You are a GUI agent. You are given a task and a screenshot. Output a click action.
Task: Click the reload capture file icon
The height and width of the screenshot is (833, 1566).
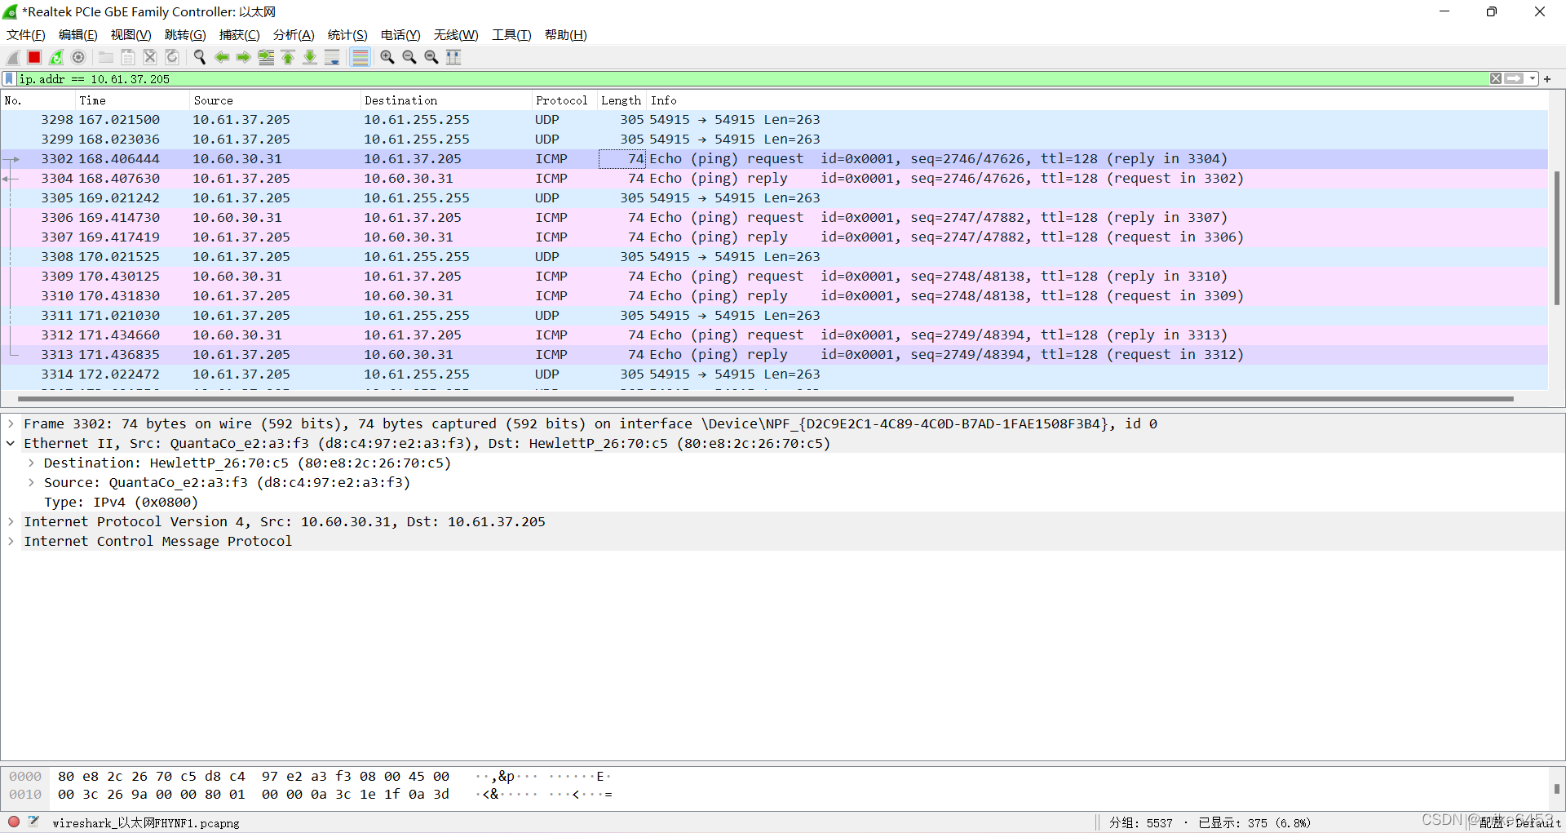(172, 57)
